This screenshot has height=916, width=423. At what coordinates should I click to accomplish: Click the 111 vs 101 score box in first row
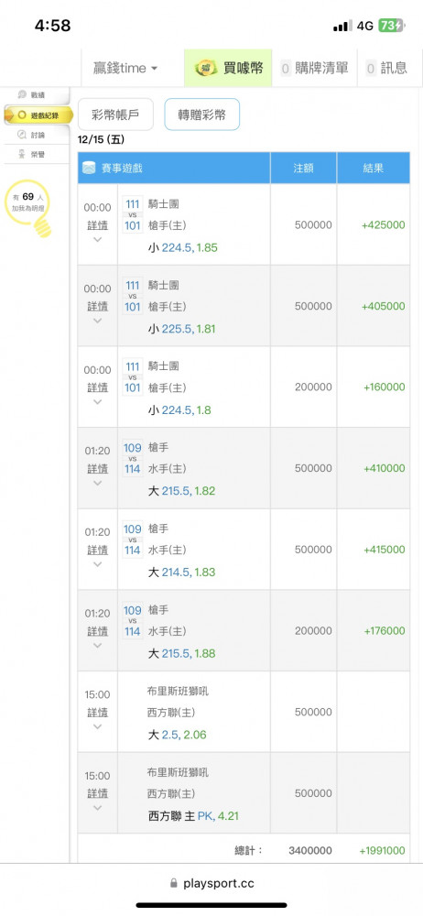point(133,214)
